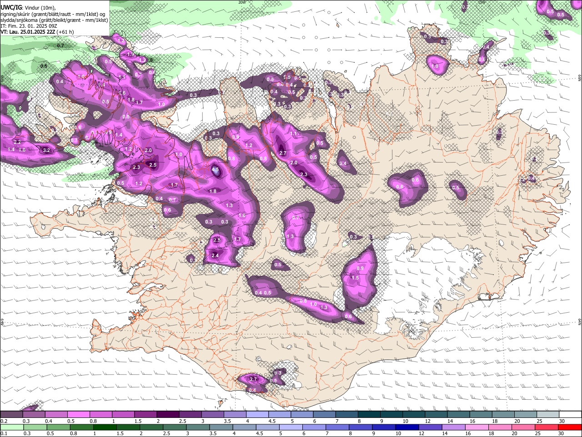This screenshot has width=582, height=437.
Task: Select the top-row swatch between 12 and 14
Action: [x=436, y=415]
